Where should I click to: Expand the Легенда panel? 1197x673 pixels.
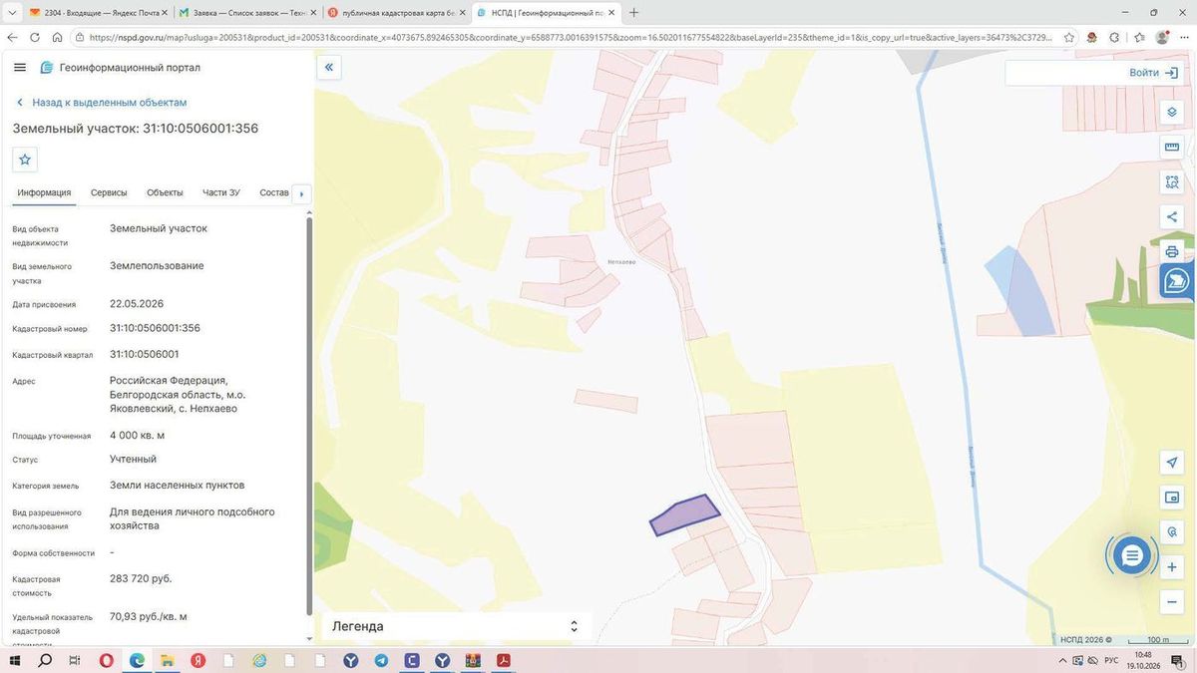574,626
